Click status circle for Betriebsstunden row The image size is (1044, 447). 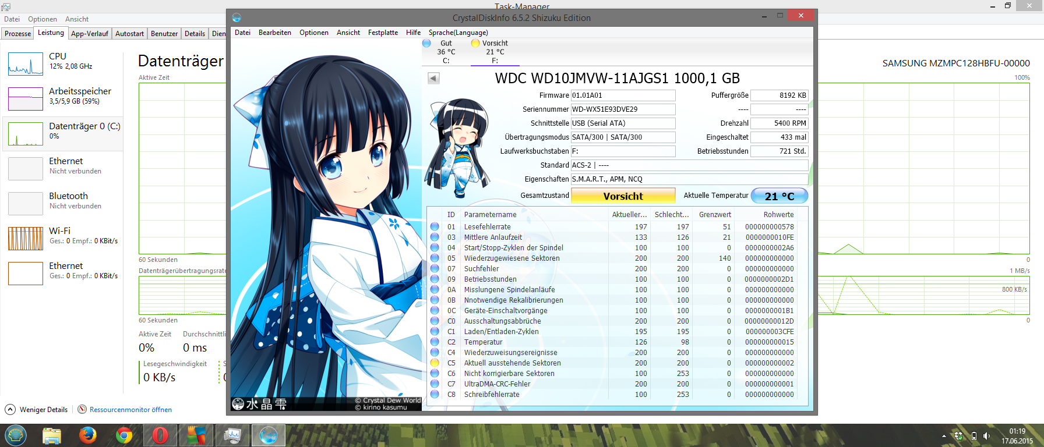(x=435, y=279)
